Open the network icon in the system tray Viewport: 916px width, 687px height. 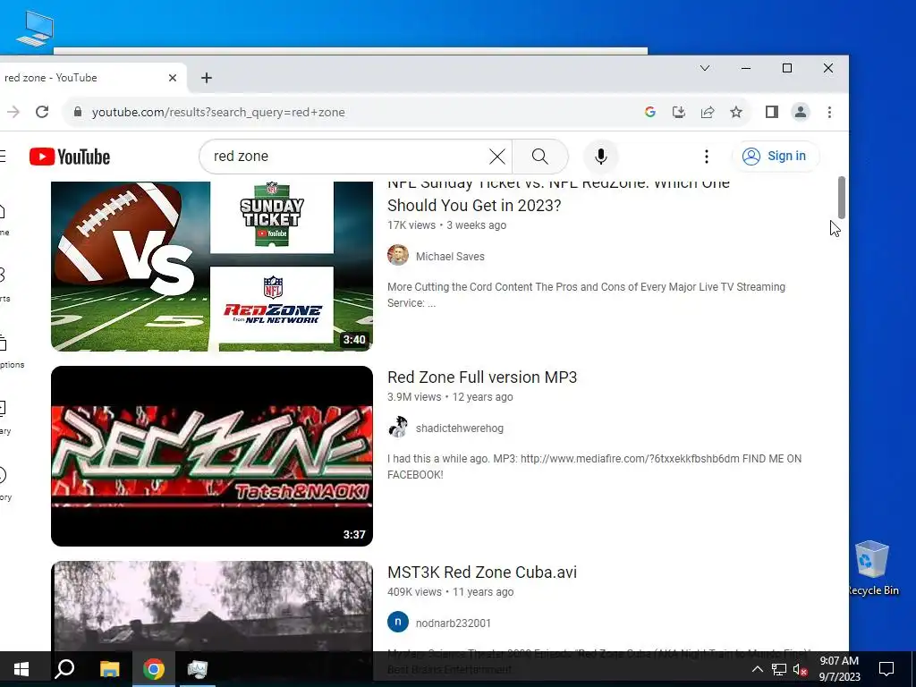point(779,669)
